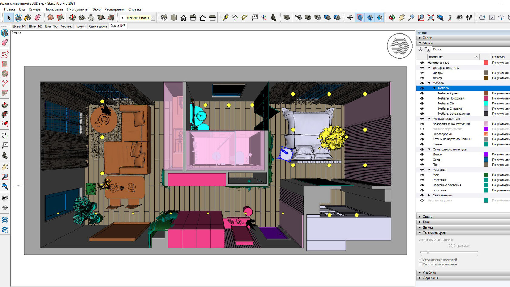The width and height of the screenshot is (510, 287).
Task: Select the Protractor tool
Action: point(245,18)
